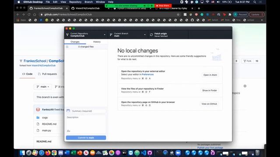Viewport: 280px width, 157px height.
Task: Open Discord from the dock
Action: coord(60,153)
